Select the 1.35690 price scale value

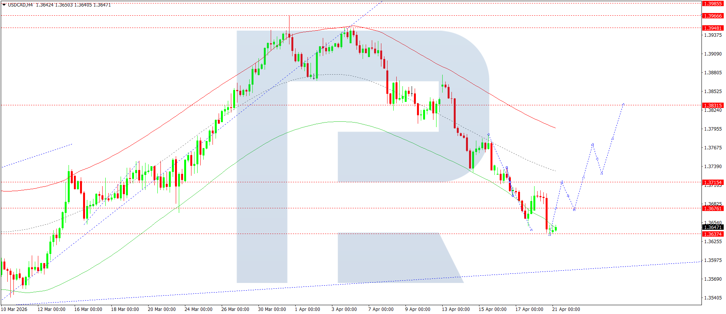coord(713,279)
